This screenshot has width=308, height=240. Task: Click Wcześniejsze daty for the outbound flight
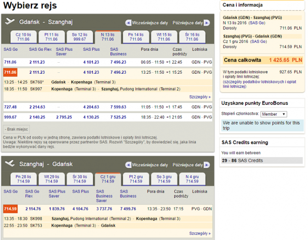pyautogui.click(x=150, y=23)
